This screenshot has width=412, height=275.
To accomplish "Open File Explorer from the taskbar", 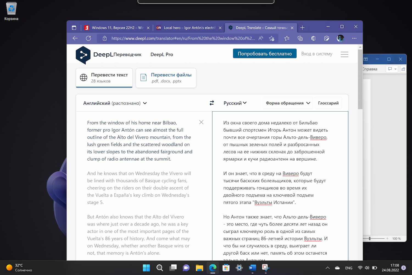I will [x=199, y=268].
